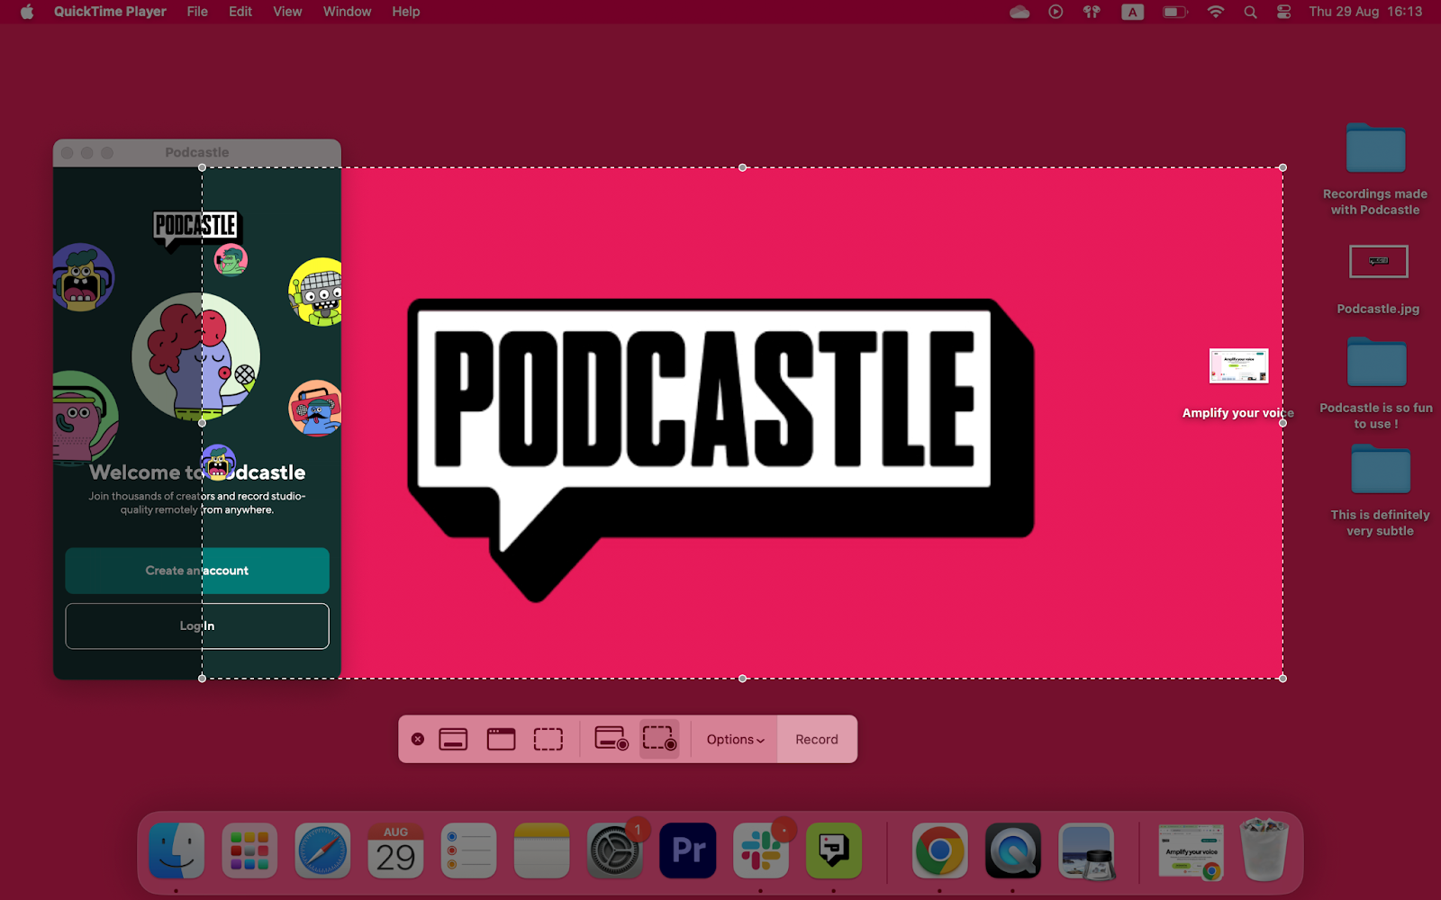This screenshot has width=1441, height=900.
Task: Click the Now Playing menu bar icon
Action: (1056, 12)
